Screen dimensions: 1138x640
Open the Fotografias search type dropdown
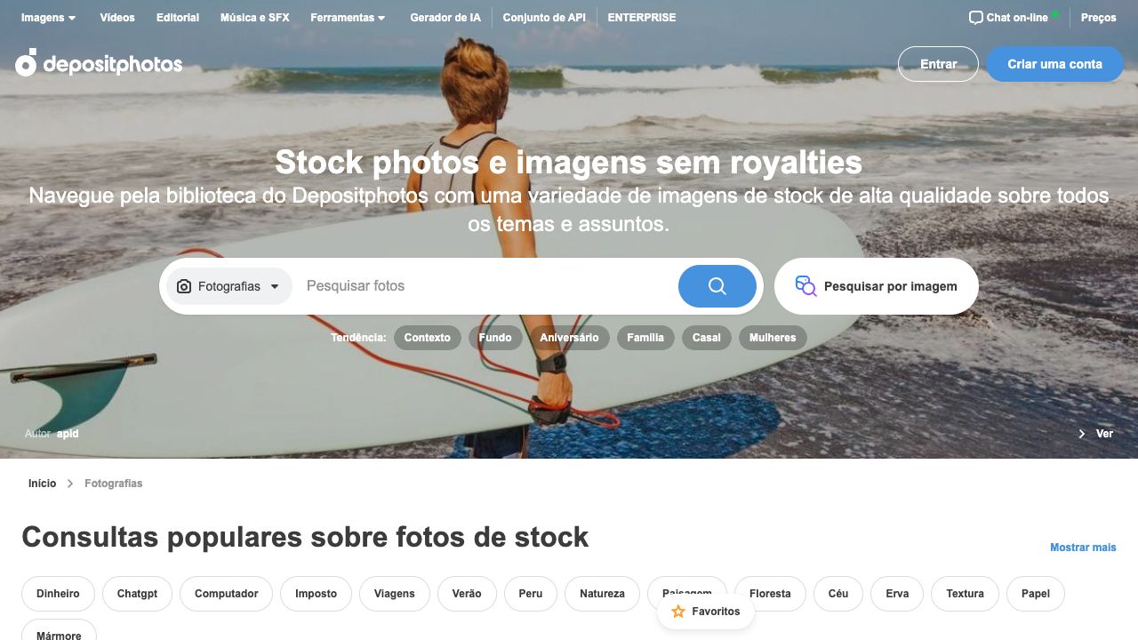229,286
